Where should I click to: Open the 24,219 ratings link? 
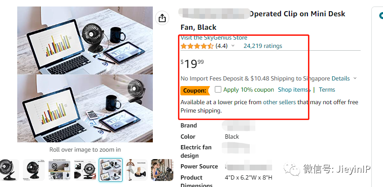(263, 46)
